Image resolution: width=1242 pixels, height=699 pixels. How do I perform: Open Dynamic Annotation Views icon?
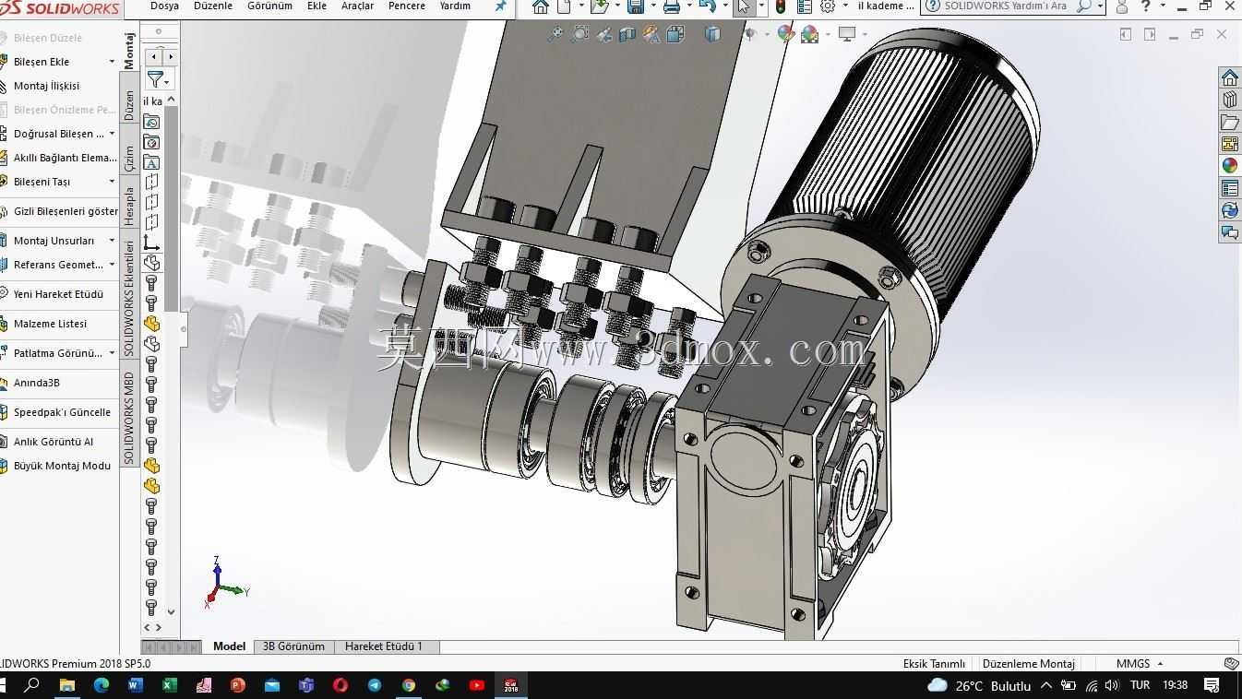coord(651,34)
